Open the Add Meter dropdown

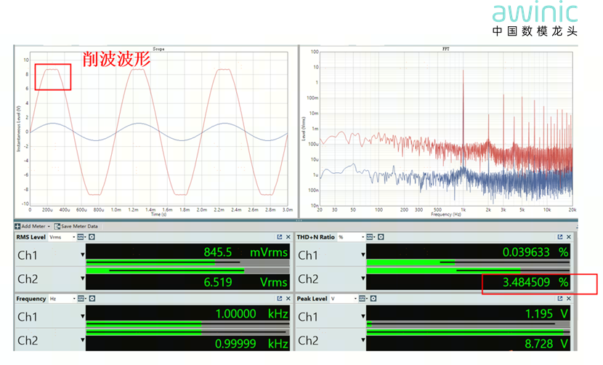tap(32, 226)
